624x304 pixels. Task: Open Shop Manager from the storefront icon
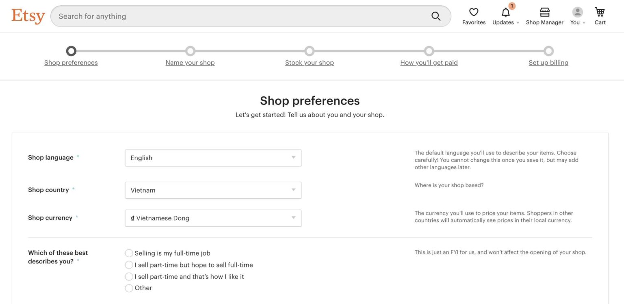tap(544, 12)
